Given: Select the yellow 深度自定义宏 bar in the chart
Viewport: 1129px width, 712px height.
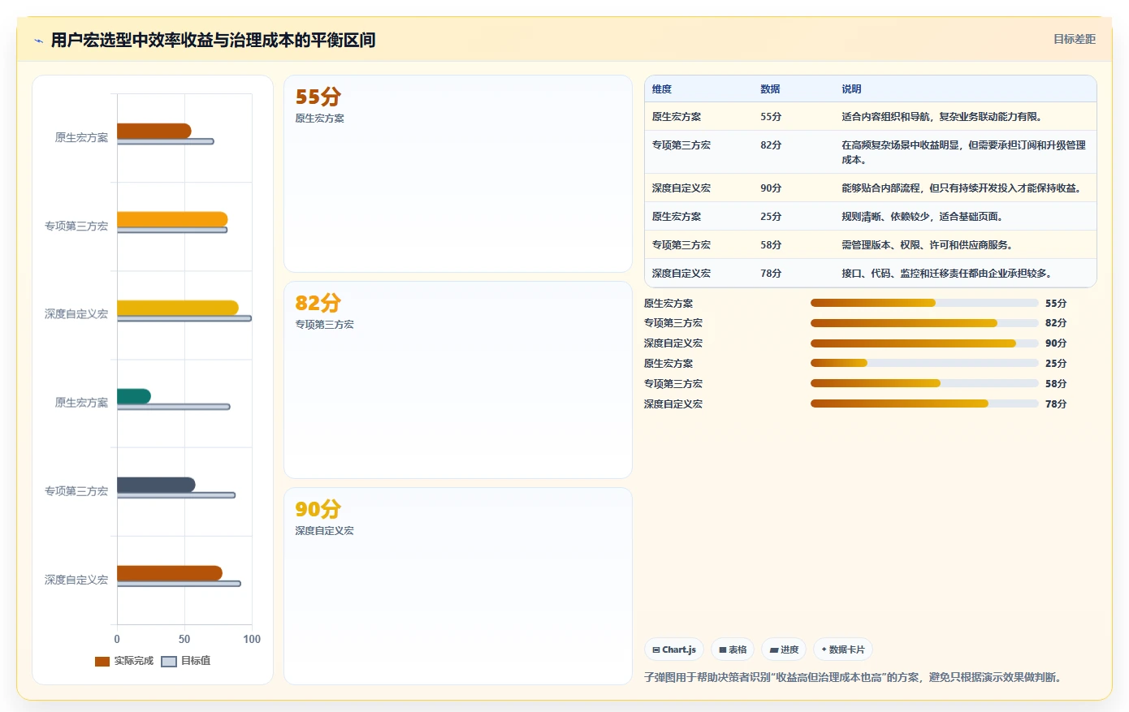Looking at the screenshot, I should pos(178,308).
